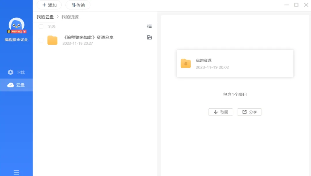Switch to the 云盘 sidebar tab

(x=16, y=85)
